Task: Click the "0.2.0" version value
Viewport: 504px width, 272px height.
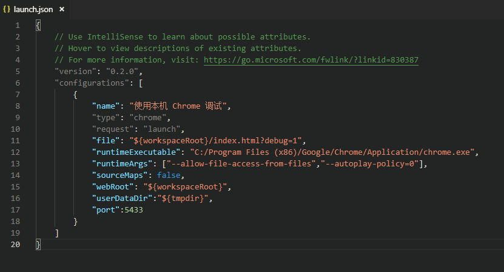Action: 122,72
